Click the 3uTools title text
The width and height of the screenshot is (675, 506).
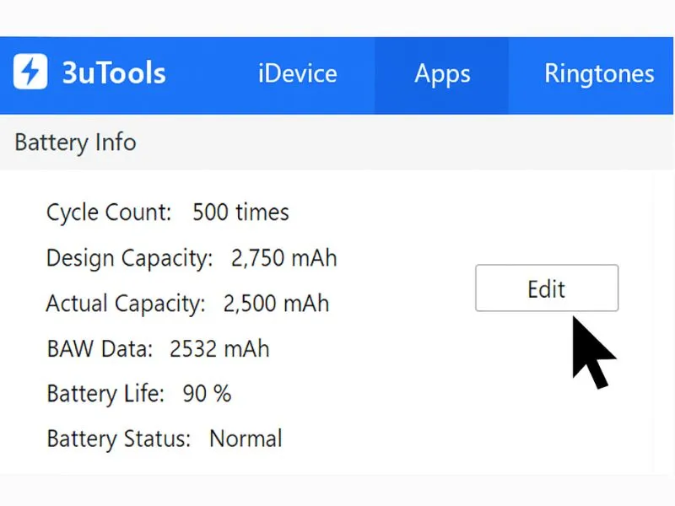point(114,73)
